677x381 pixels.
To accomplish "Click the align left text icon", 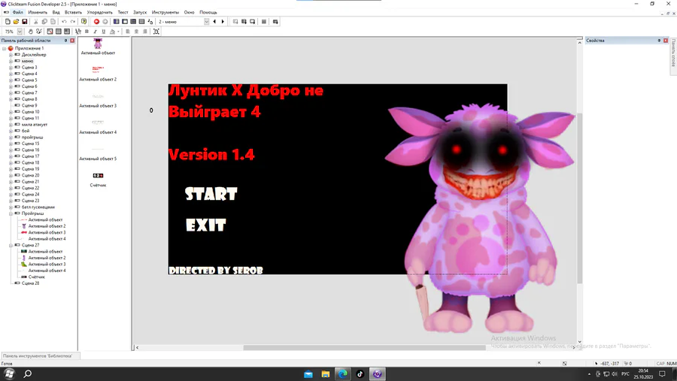I will click(x=128, y=32).
